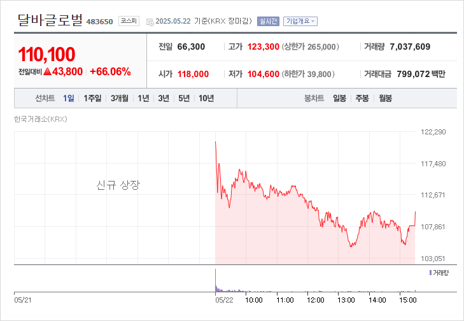Select the 1일 line chart tab

pyautogui.click(x=69, y=98)
